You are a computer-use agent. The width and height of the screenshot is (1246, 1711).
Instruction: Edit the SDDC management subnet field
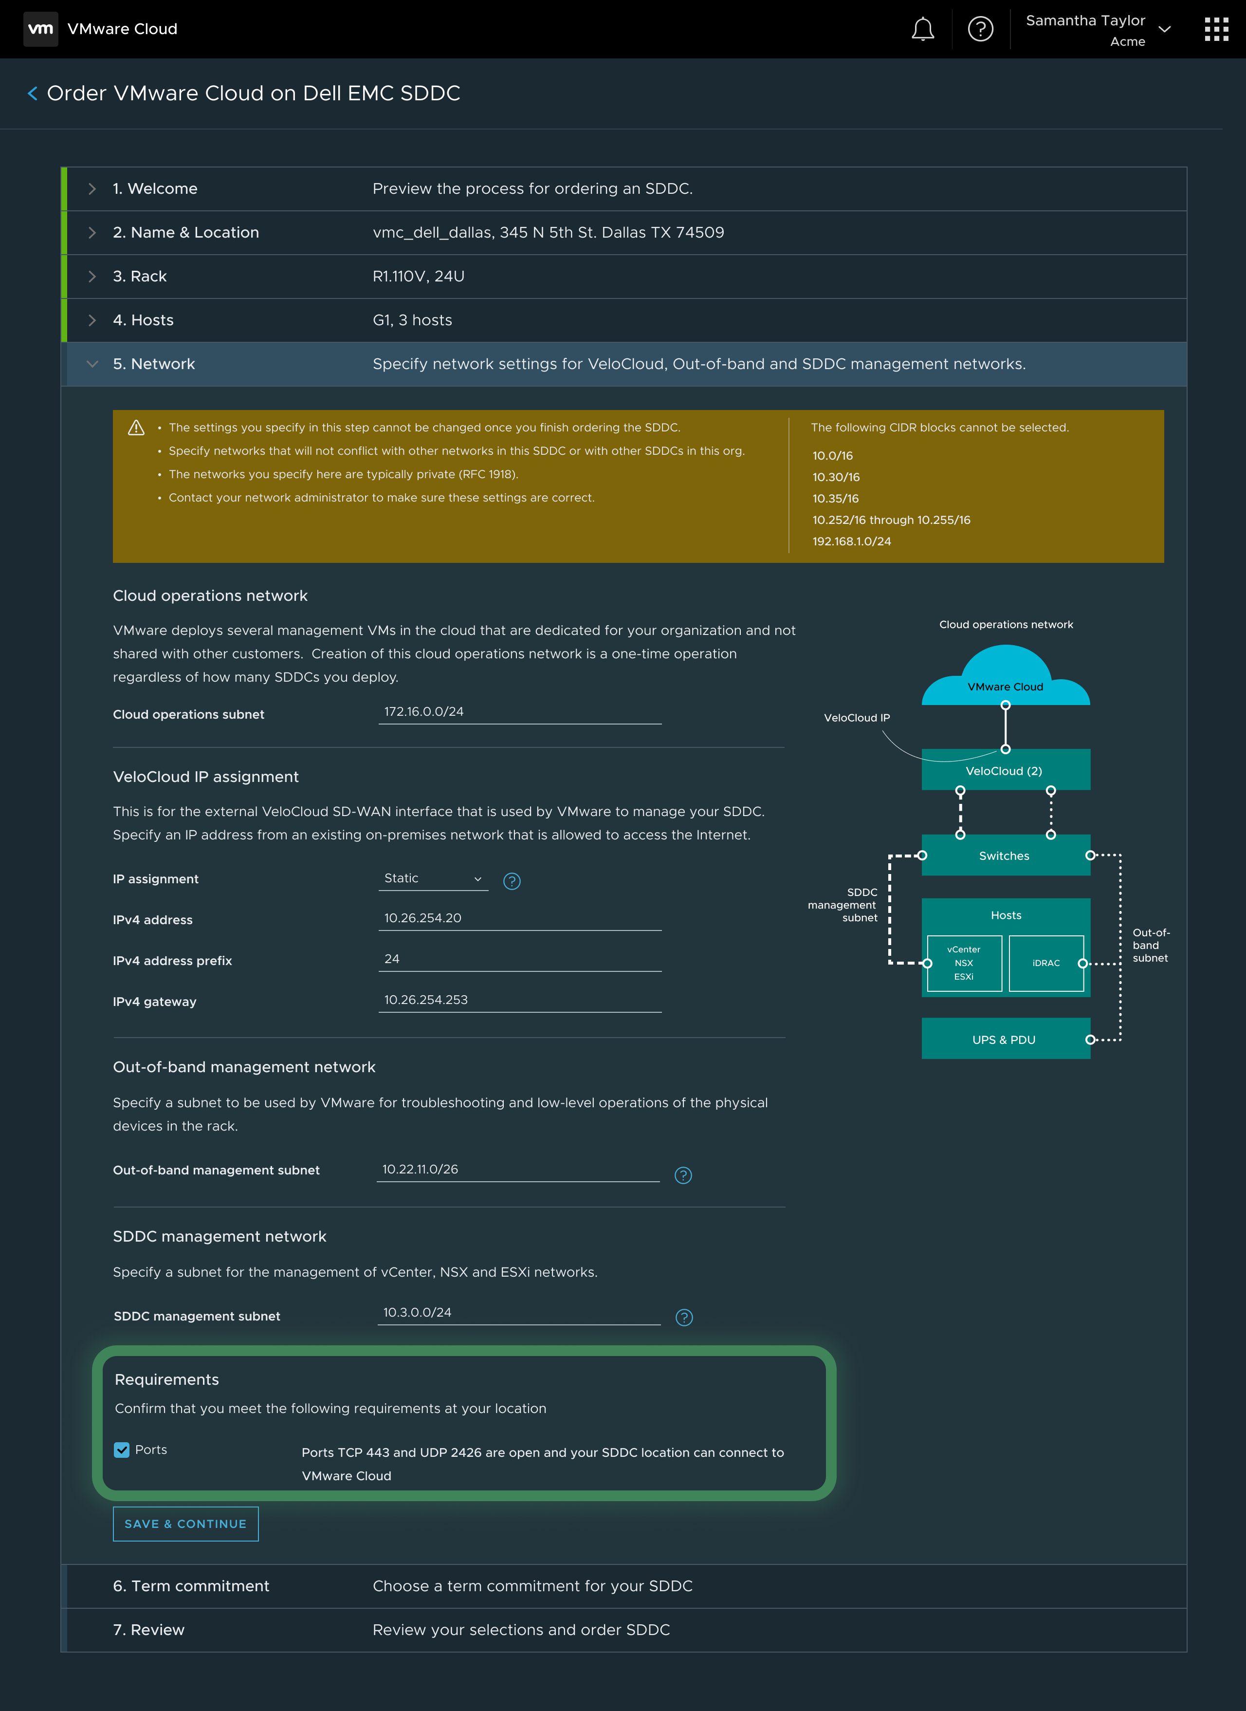(519, 1313)
